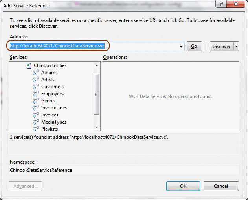The width and height of the screenshot is (248, 200).
Task: Select the Customers entity set
Action: pyautogui.click(x=53, y=87)
